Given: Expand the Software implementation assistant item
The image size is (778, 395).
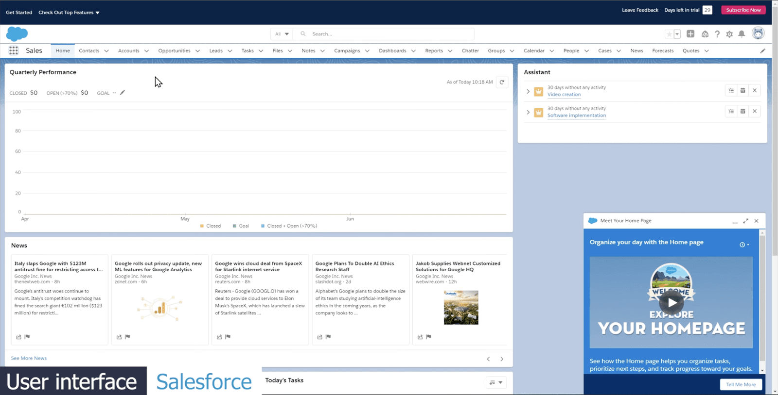Looking at the screenshot, I should 528,112.
